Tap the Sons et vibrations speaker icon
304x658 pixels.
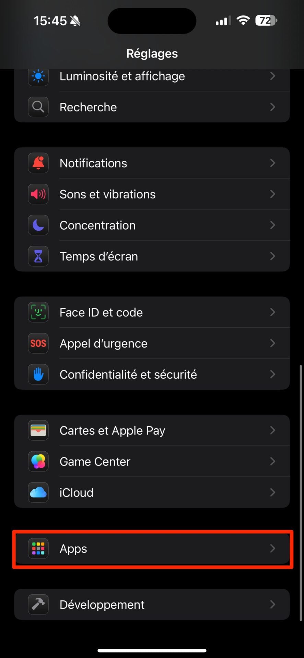click(x=38, y=194)
